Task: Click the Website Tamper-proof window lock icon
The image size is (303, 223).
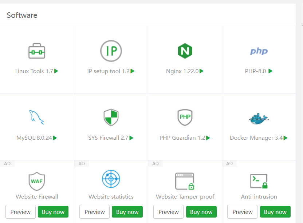Action: (185, 181)
